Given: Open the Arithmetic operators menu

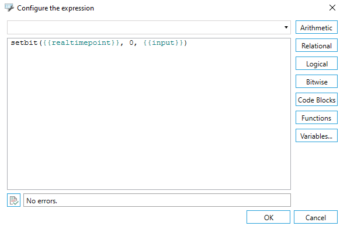Looking at the screenshot, I should [317, 27].
